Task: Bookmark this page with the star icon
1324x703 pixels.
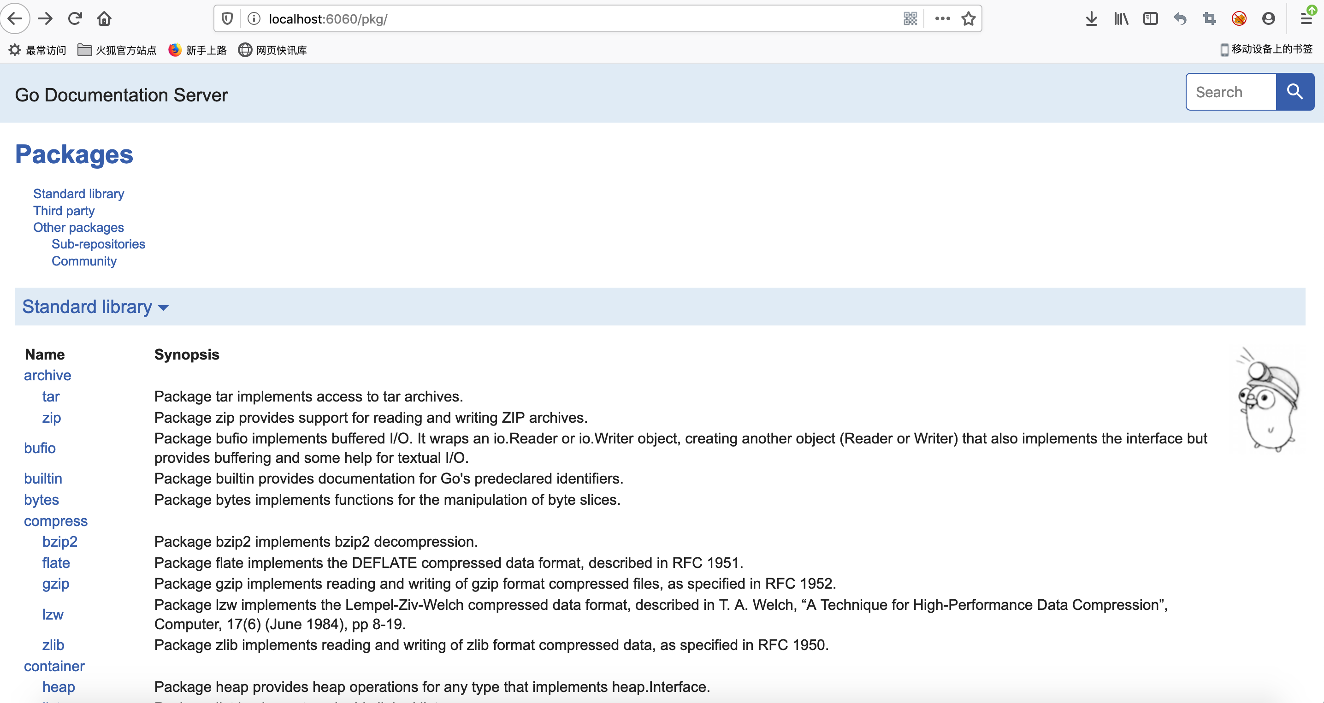Action: tap(968, 19)
